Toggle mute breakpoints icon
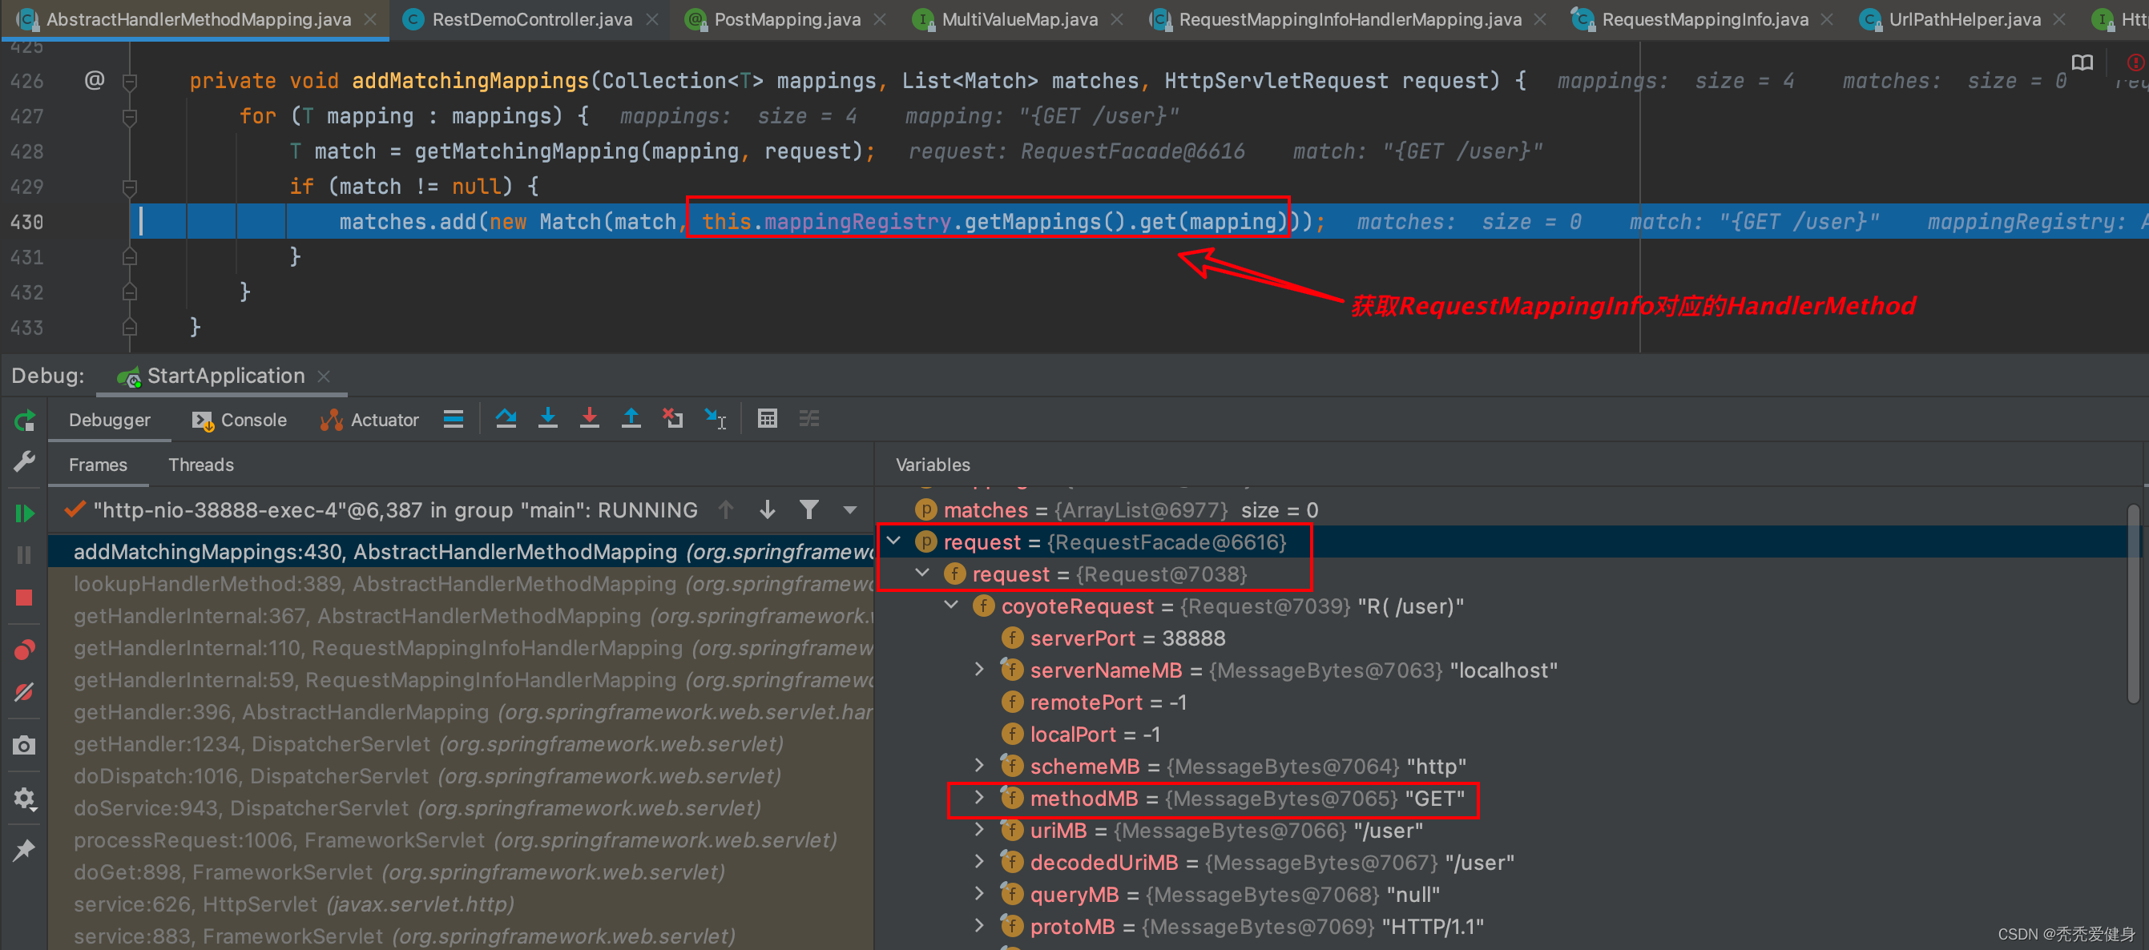2149x950 pixels. [x=24, y=691]
